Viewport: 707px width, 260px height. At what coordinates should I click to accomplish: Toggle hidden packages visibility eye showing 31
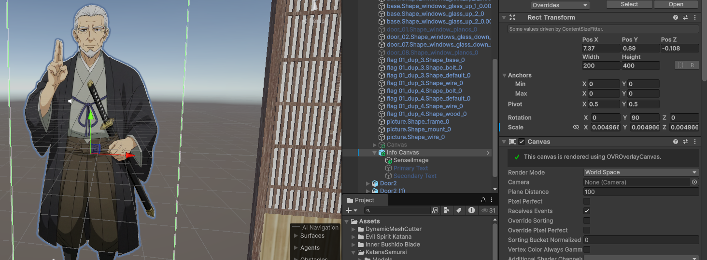click(488, 210)
